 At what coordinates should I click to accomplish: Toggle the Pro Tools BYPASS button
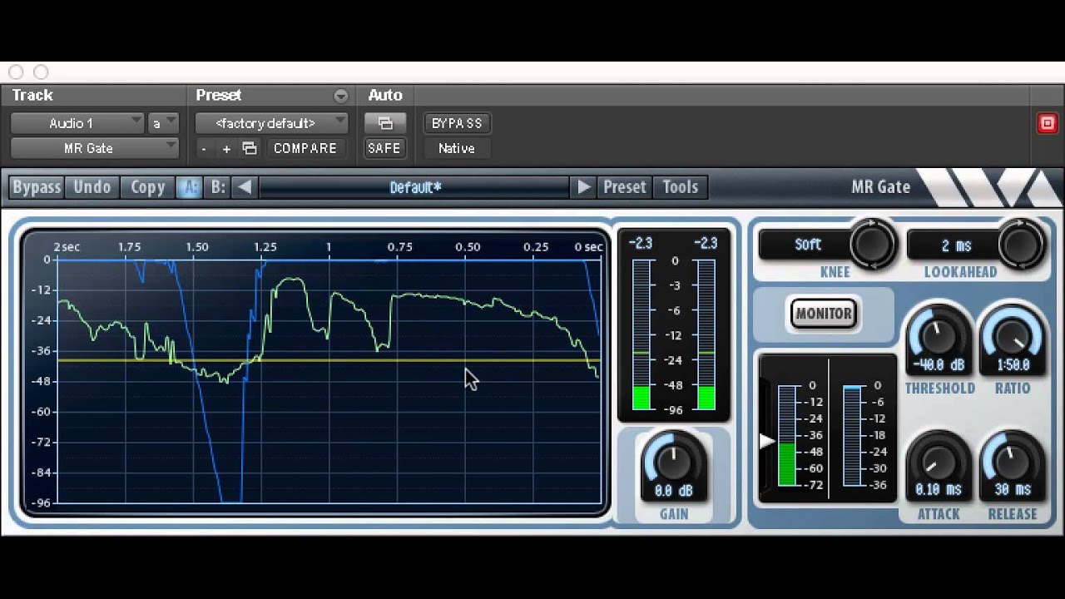(457, 123)
